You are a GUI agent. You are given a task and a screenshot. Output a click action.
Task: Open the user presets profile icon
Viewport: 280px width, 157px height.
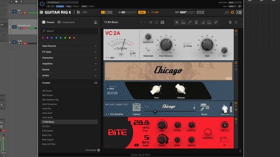[95, 22]
